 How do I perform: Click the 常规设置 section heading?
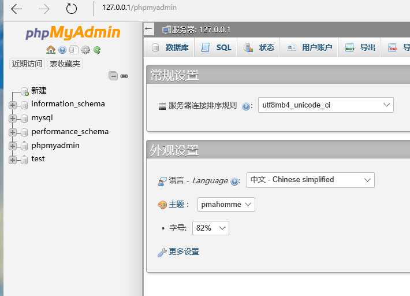pos(174,76)
